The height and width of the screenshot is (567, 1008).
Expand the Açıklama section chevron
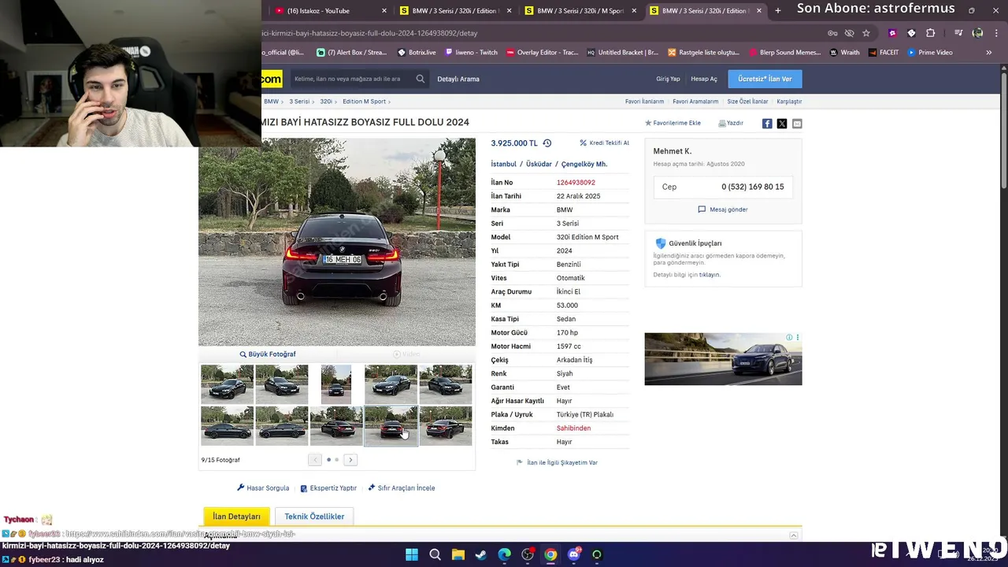(794, 535)
